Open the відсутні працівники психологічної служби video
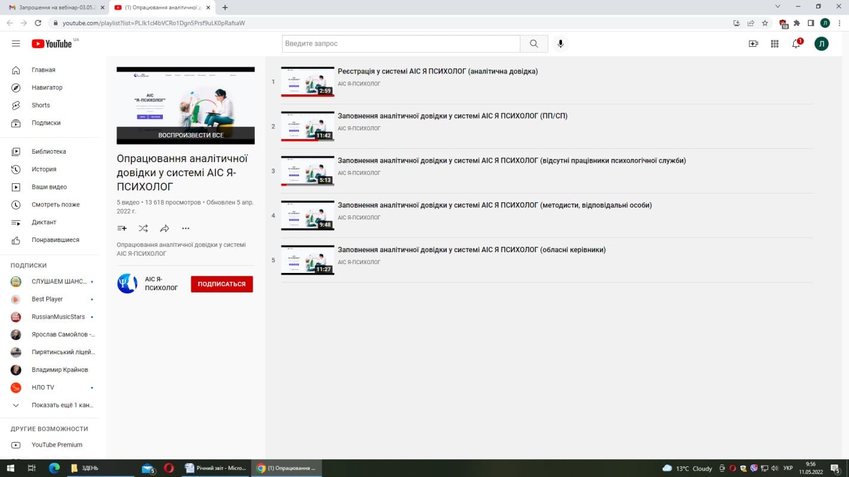This screenshot has width=849, height=477. [512, 160]
